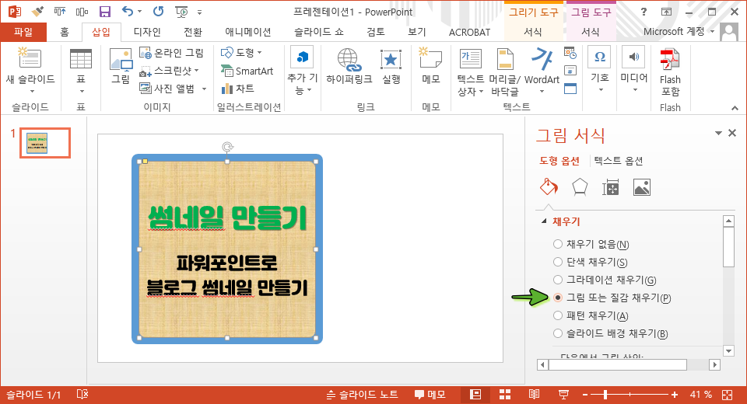Screen dimensions: 747x404
Task: Open the 스크린샷 dropdown arrow
Action: pyautogui.click(x=196, y=71)
